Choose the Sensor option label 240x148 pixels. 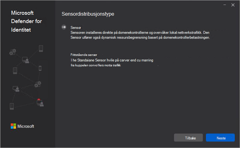(75, 28)
